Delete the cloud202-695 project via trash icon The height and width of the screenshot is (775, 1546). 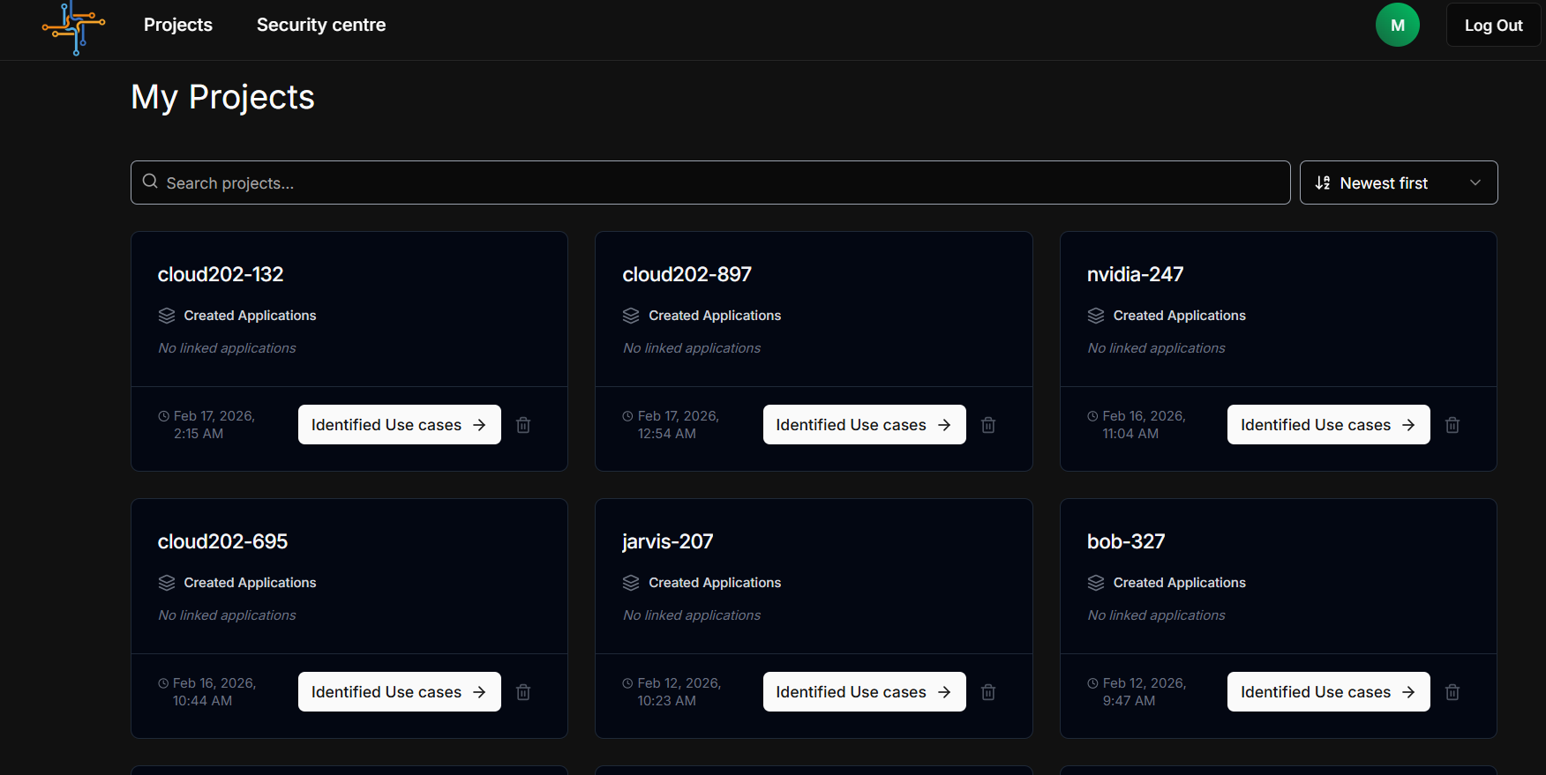[x=523, y=692]
